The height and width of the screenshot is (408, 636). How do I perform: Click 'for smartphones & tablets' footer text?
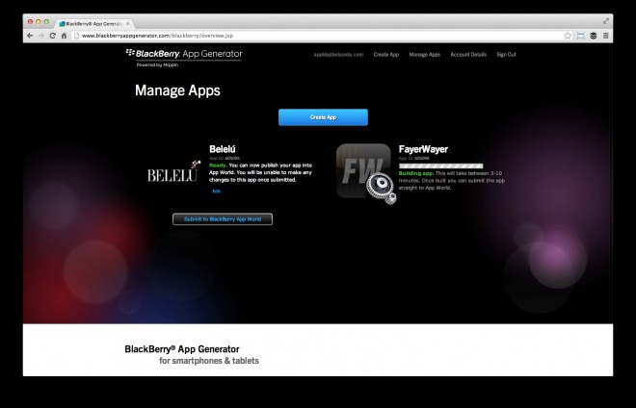pos(209,361)
